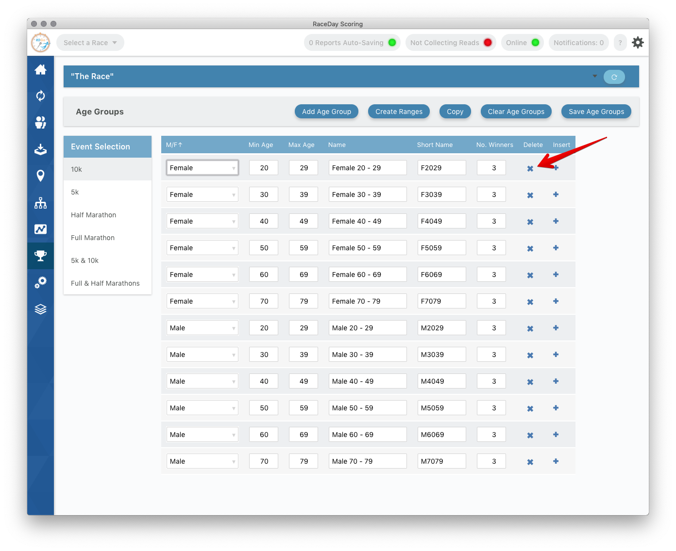Click the Short Name field M5059
The width and height of the screenshot is (676, 551).
(x=441, y=408)
